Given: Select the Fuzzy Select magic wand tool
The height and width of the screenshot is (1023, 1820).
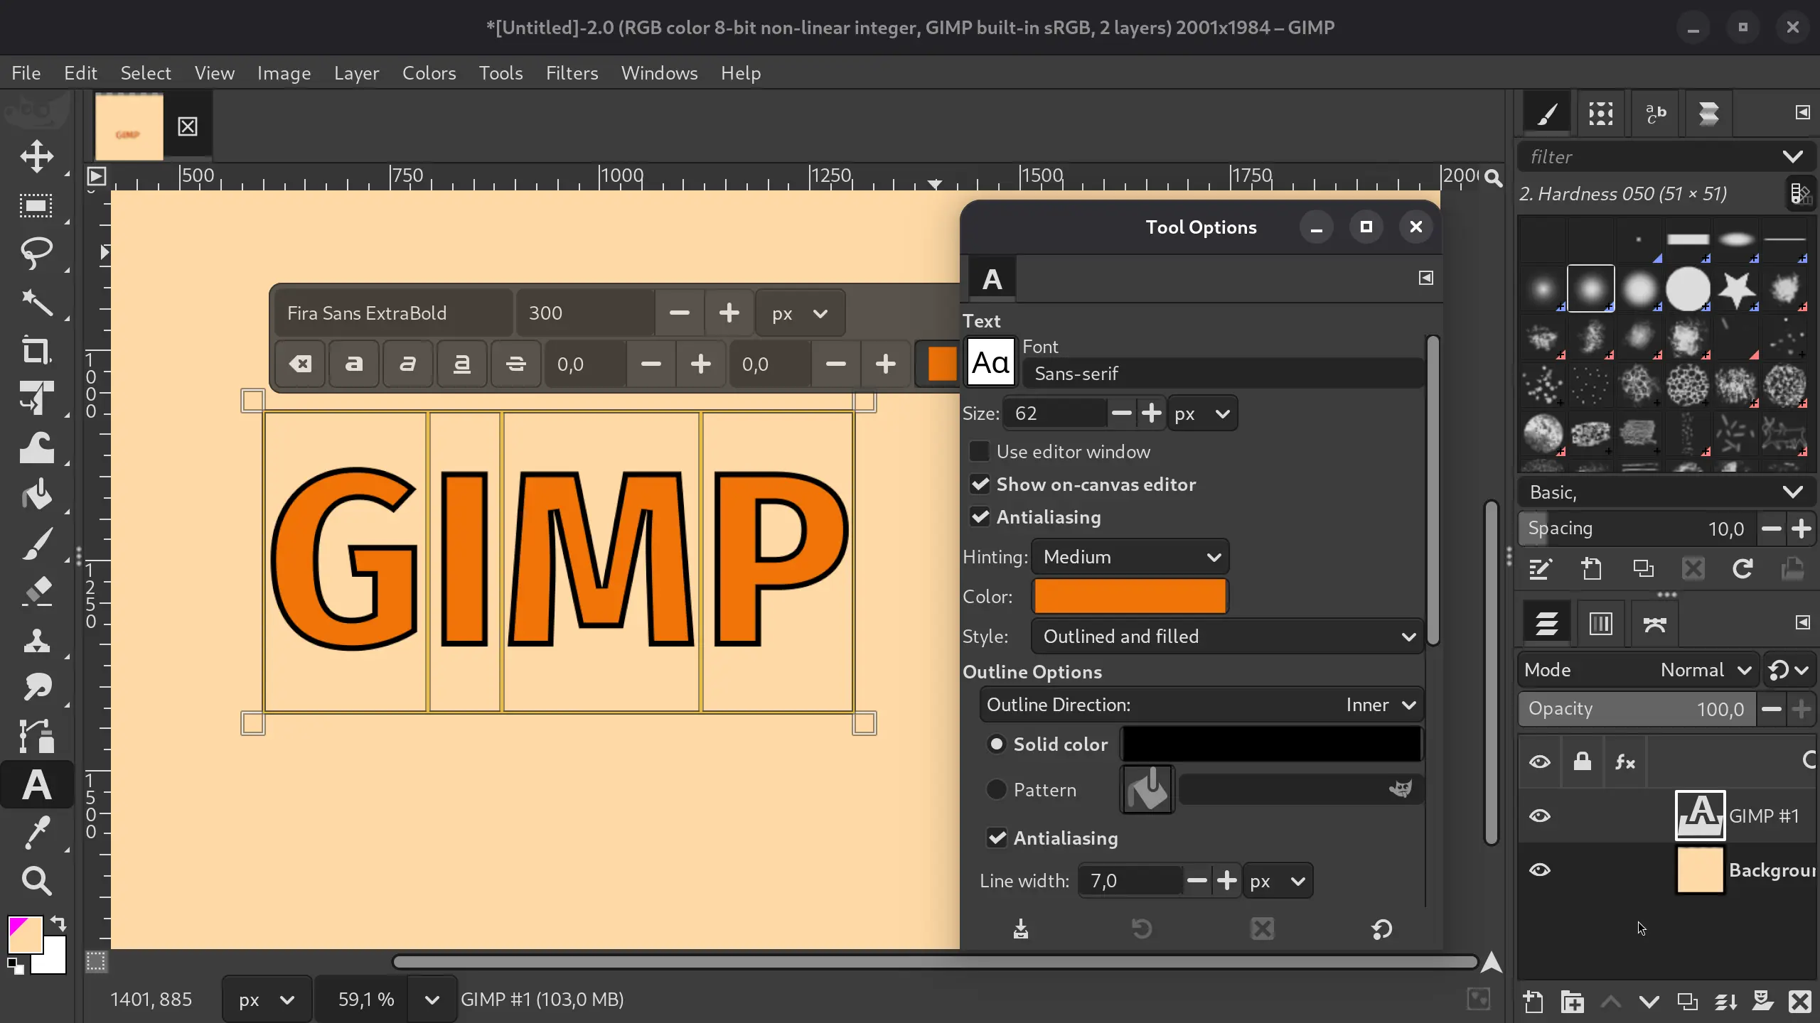Looking at the screenshot, I should [x=36, y=303].
